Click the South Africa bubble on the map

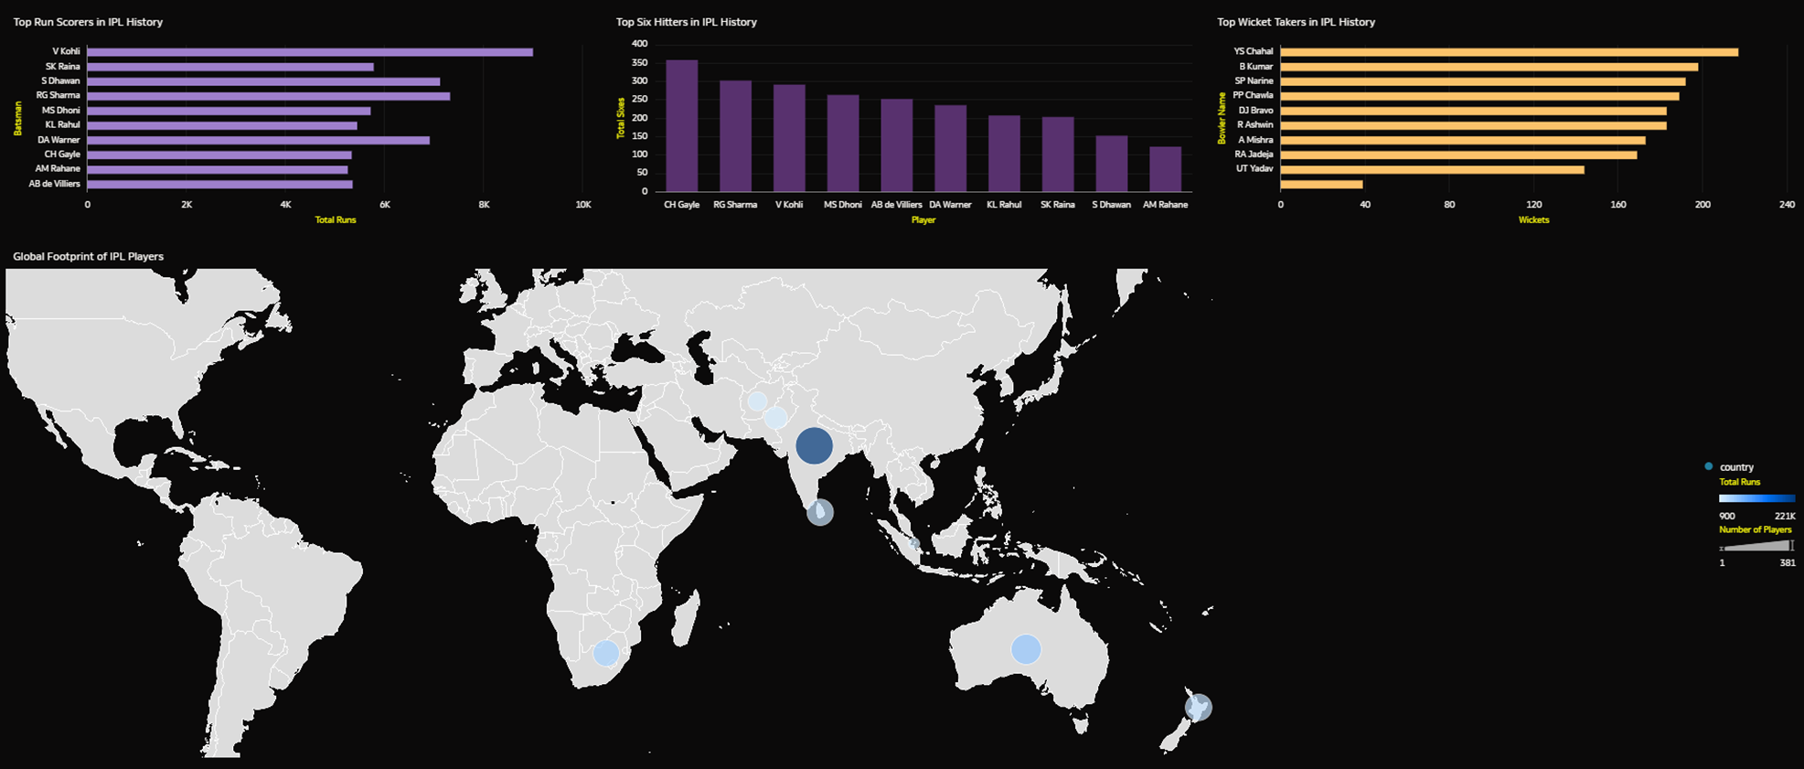click(605, 653)
